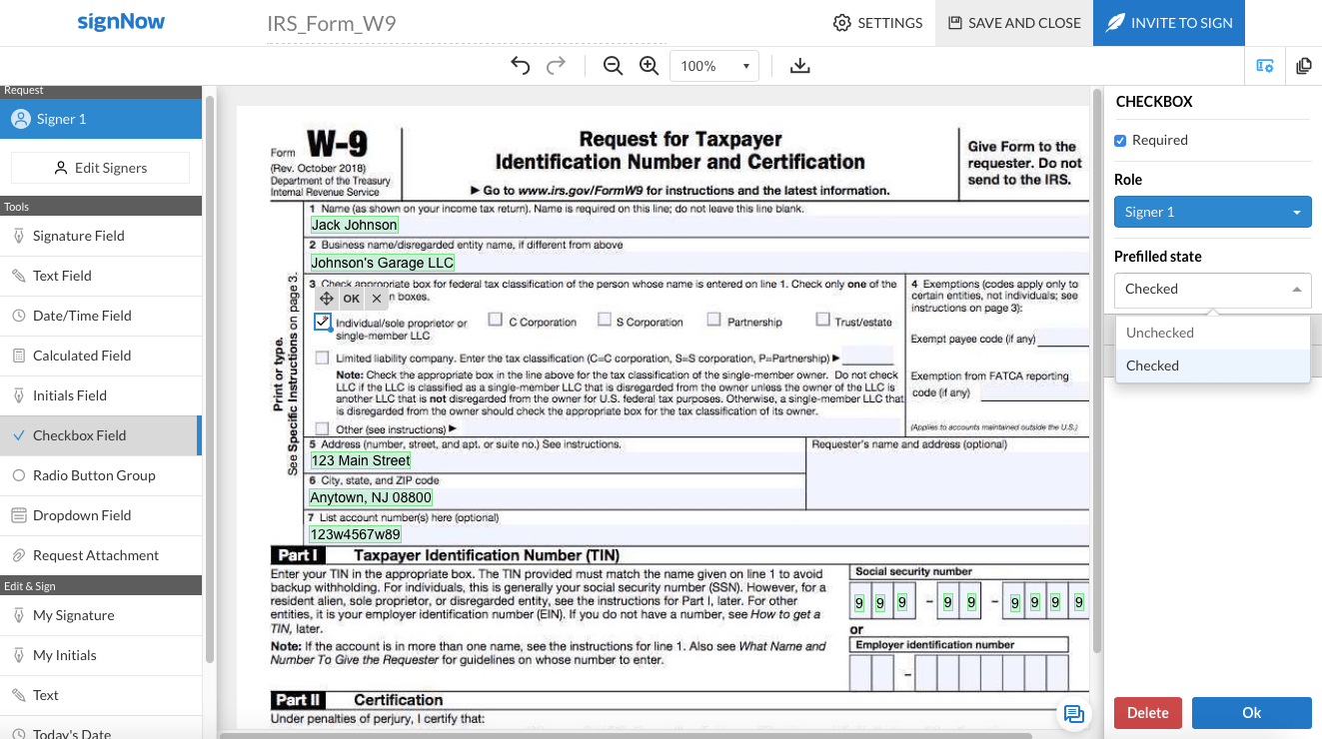Select Signer 1 in the signers list
Screen dimensions: 1322x739
point(101,119)
